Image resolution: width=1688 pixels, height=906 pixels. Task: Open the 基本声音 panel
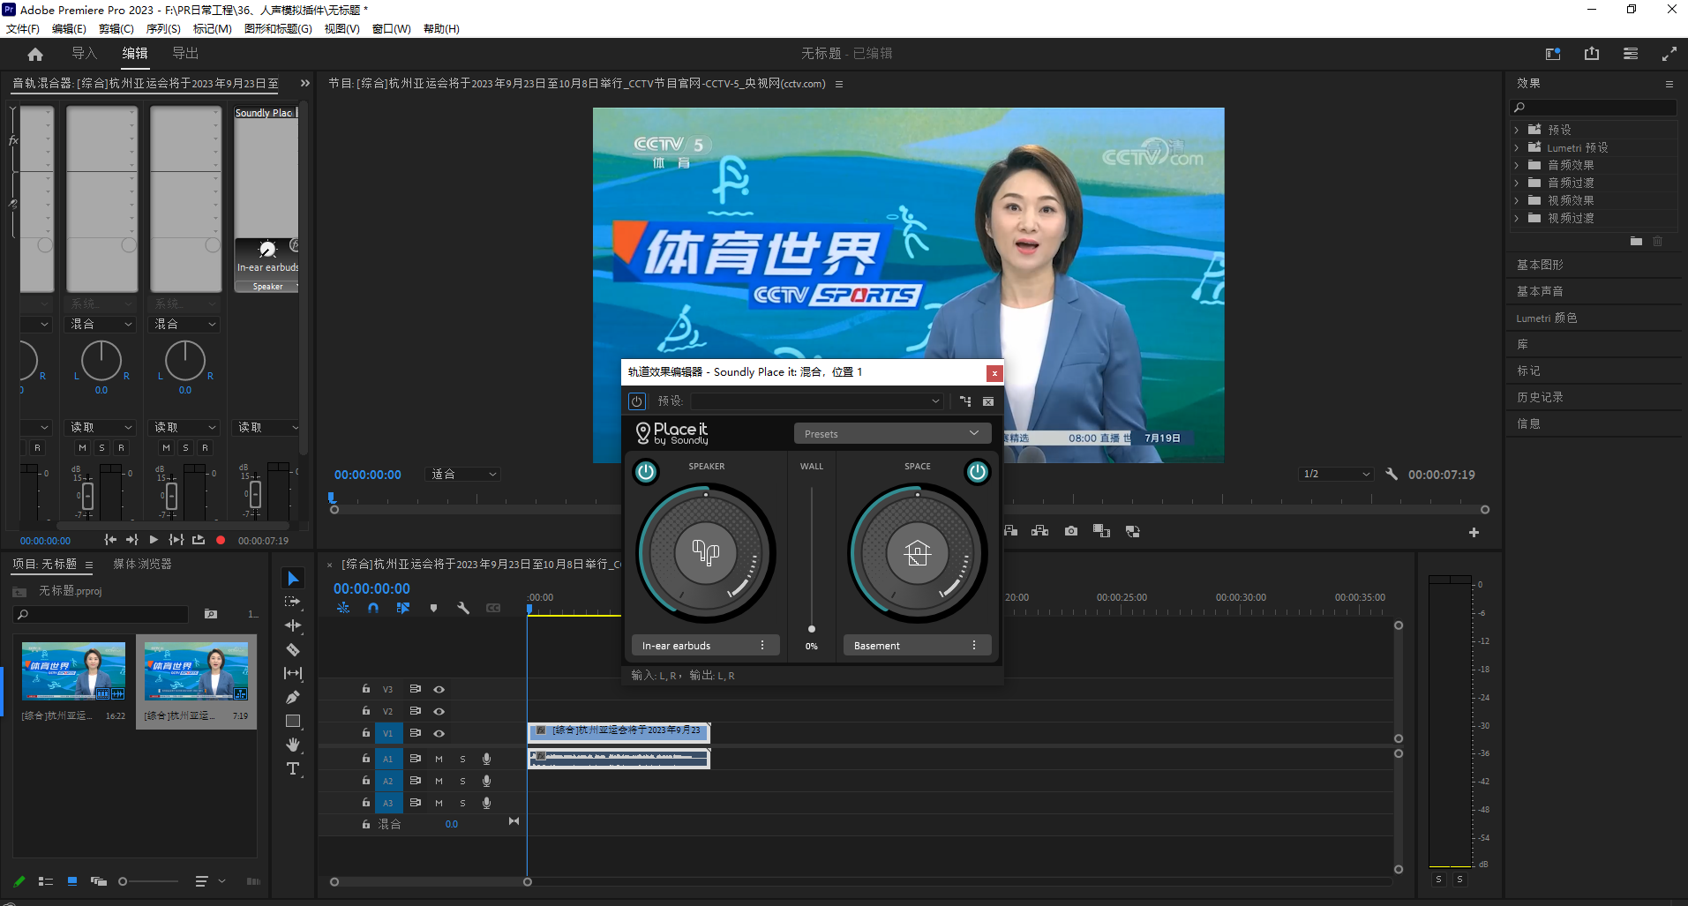pos(1540,291)
